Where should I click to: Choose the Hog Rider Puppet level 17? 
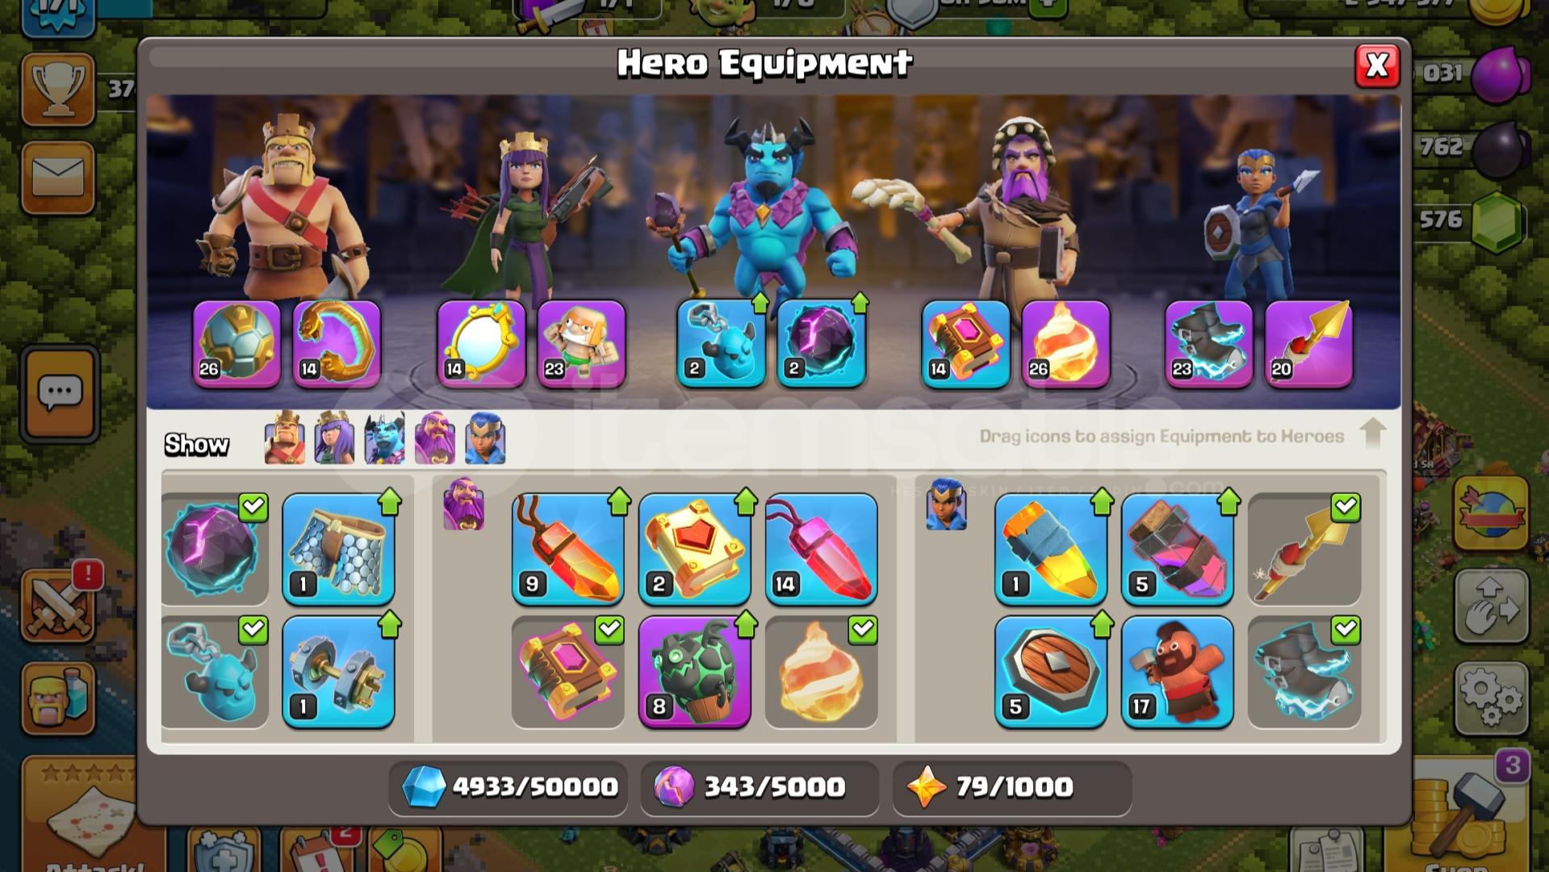coord(1177,672)
